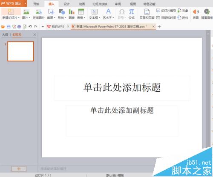Expand the 表格 dropdown arrow
Screen dimensions: 213x177
coord(84,18)
